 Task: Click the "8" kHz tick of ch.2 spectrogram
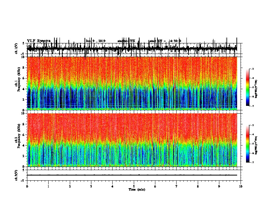point(24,124)
